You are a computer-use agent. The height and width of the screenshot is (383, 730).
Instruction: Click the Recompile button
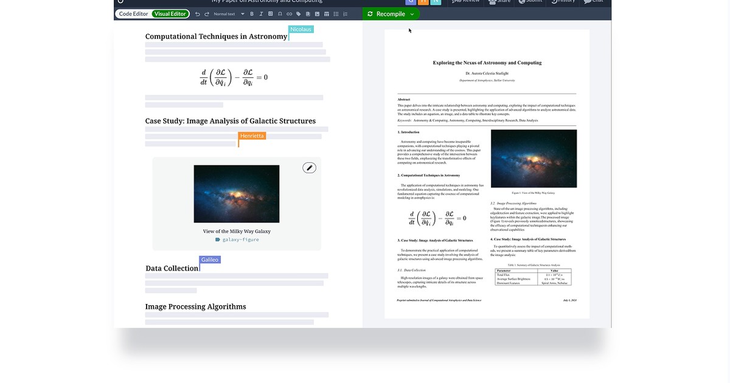(x=391, y=14)
